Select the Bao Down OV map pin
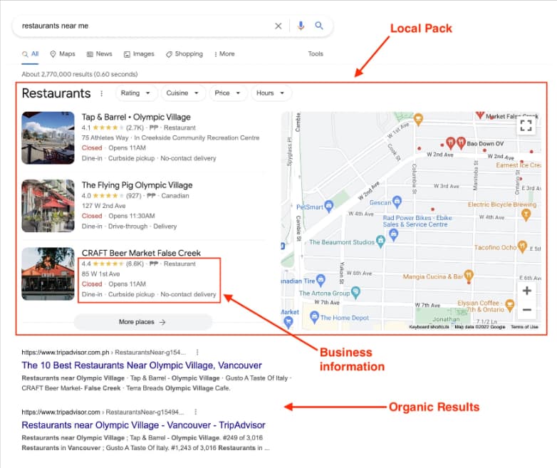557x468 pixels. tap(461, 142)
